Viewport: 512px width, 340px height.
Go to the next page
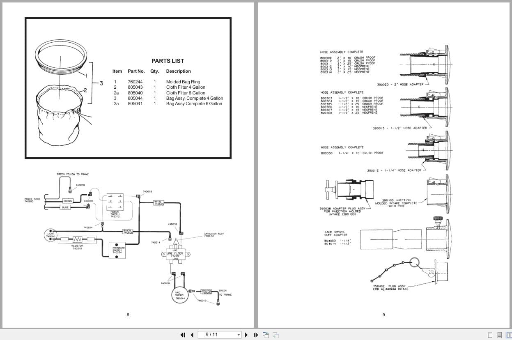click(246, 335)
